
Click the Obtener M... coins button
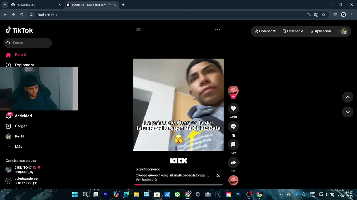(266, 31)
